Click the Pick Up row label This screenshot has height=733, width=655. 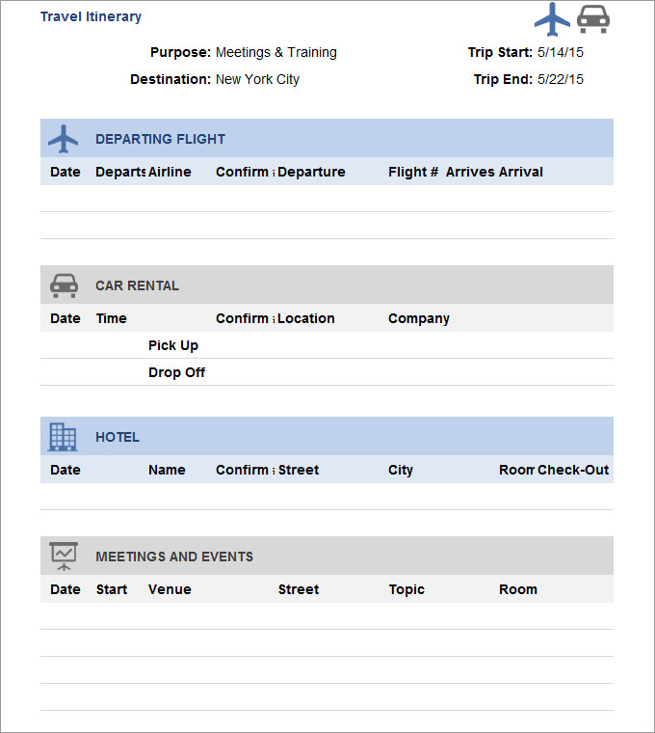point(173,345)
